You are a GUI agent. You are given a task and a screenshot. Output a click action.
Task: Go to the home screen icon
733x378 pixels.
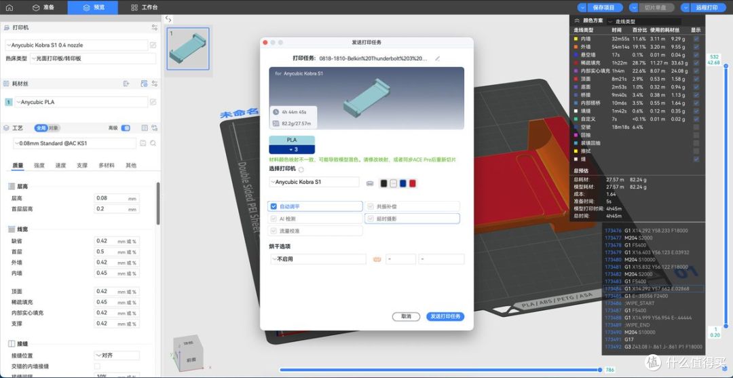click(10, 7)
